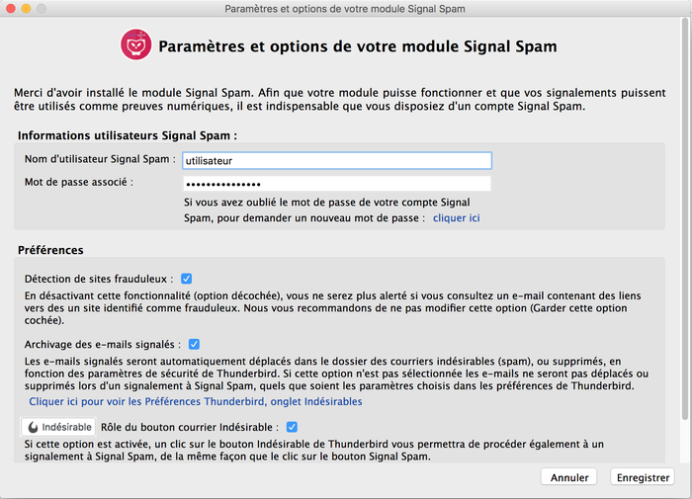Click the Indésirable flame button
Viewport: 692px width, 499px height.
pos(58,427)
